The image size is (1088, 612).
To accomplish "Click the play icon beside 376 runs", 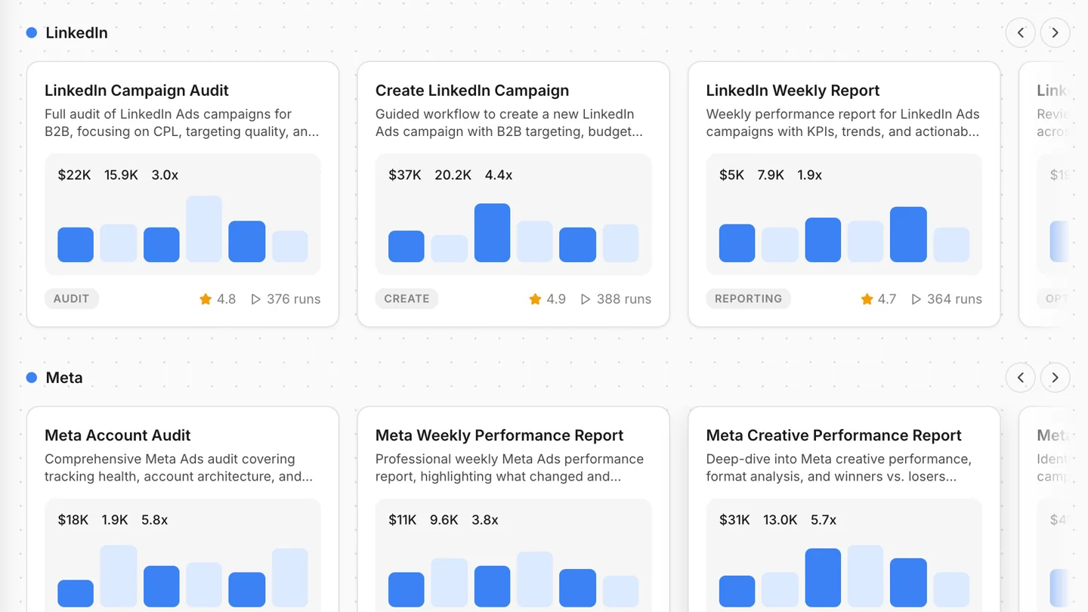I will 256,299.
